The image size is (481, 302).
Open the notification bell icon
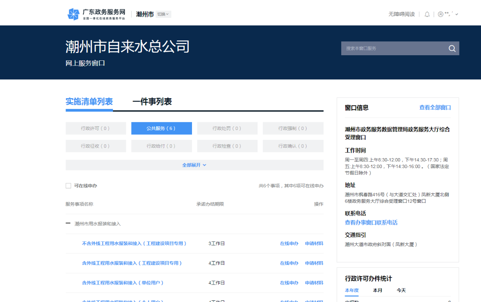point(427,14)
